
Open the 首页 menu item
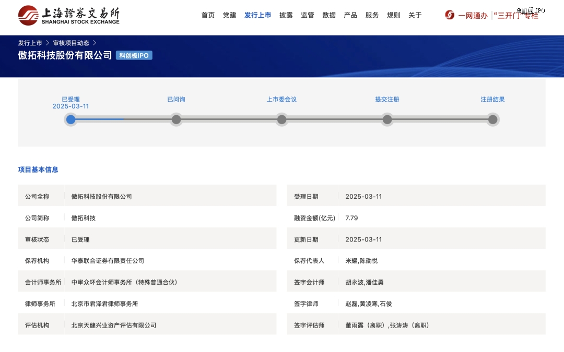[x=208, y=15]
